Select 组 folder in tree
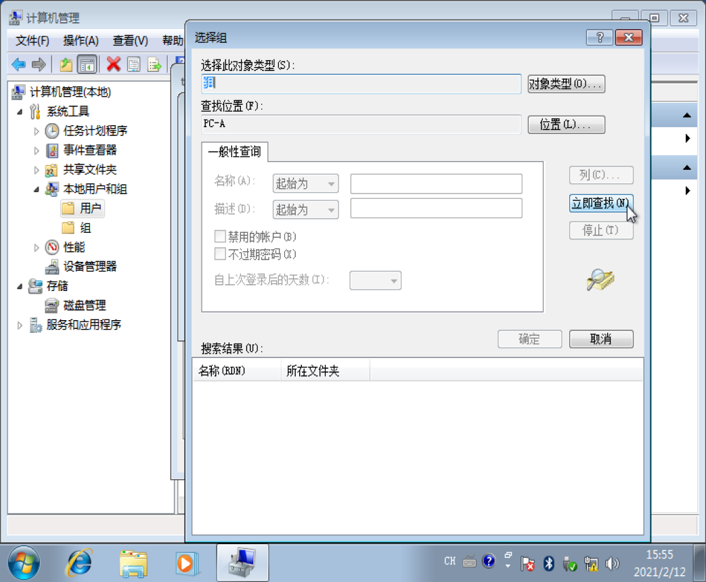The image size is (706, 582). [x=76, y=228]
